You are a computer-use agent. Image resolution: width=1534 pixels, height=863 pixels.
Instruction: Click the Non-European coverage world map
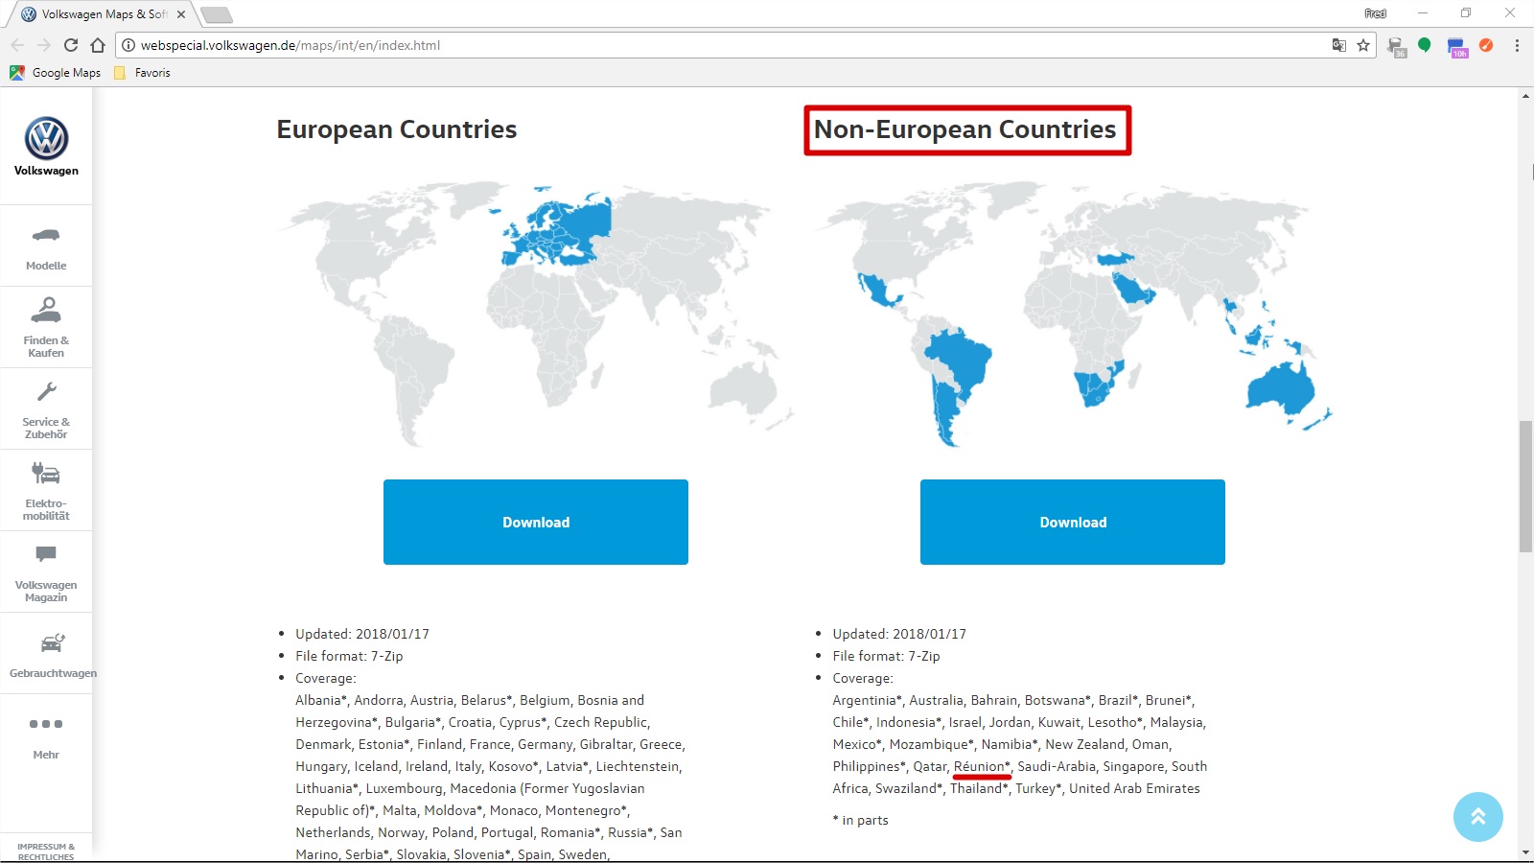1073,314
